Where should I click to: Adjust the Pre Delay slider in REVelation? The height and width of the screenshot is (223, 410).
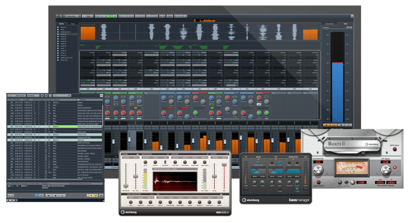pos(126,186)
